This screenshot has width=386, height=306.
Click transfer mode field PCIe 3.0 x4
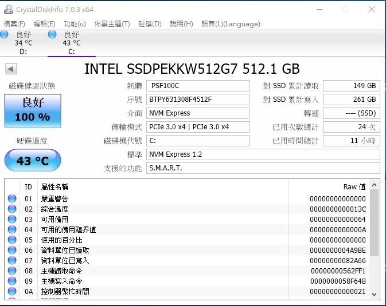click(x=198, y=127)
